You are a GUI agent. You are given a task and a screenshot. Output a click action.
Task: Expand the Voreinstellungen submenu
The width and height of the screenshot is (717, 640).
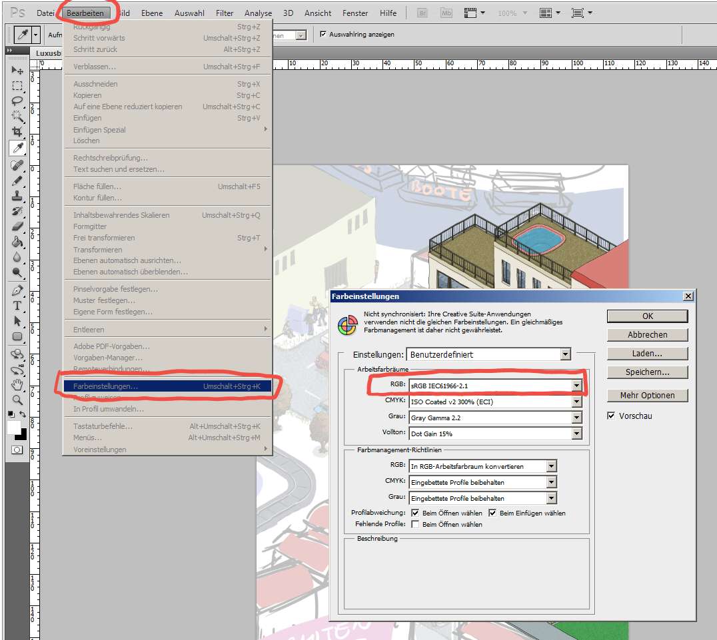click(167, 450)
